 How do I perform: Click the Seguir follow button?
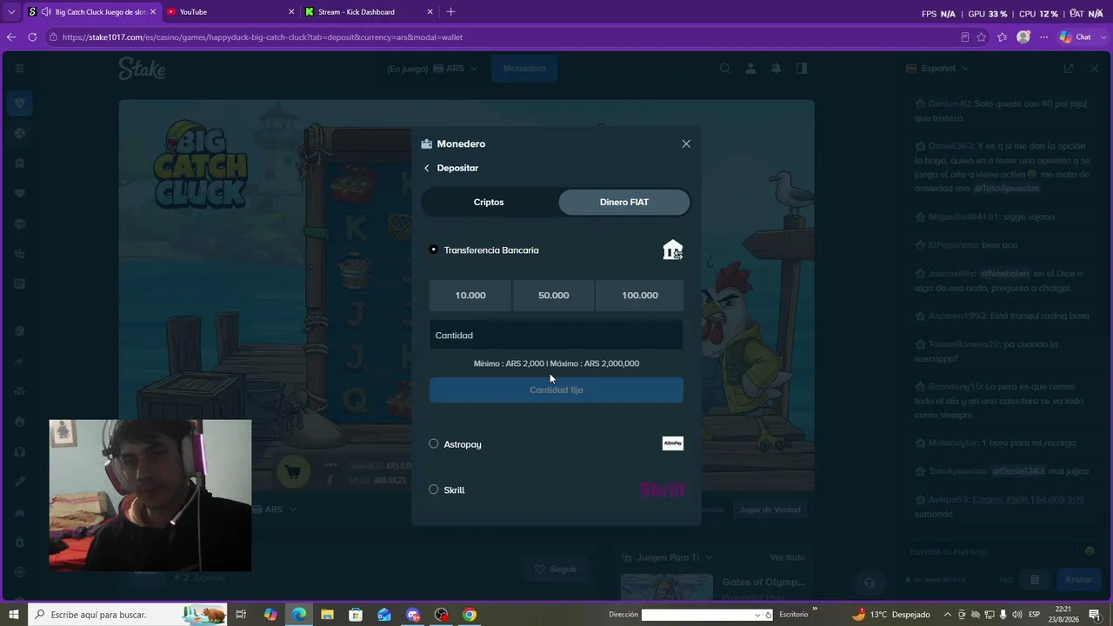(x=556, y=569)
